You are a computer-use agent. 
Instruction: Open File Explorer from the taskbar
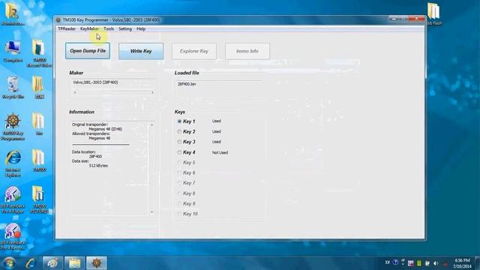(x=75, y=263)
